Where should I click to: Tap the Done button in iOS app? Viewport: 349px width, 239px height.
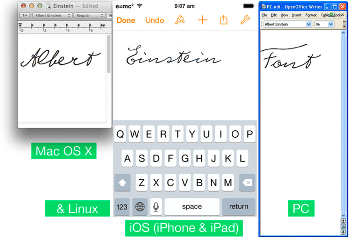click(x=126, y=20)
